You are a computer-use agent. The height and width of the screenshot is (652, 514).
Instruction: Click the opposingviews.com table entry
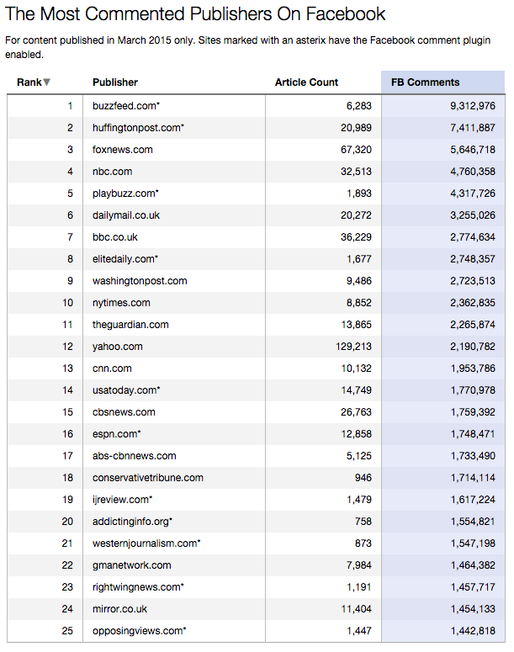(x=140, y=631)
